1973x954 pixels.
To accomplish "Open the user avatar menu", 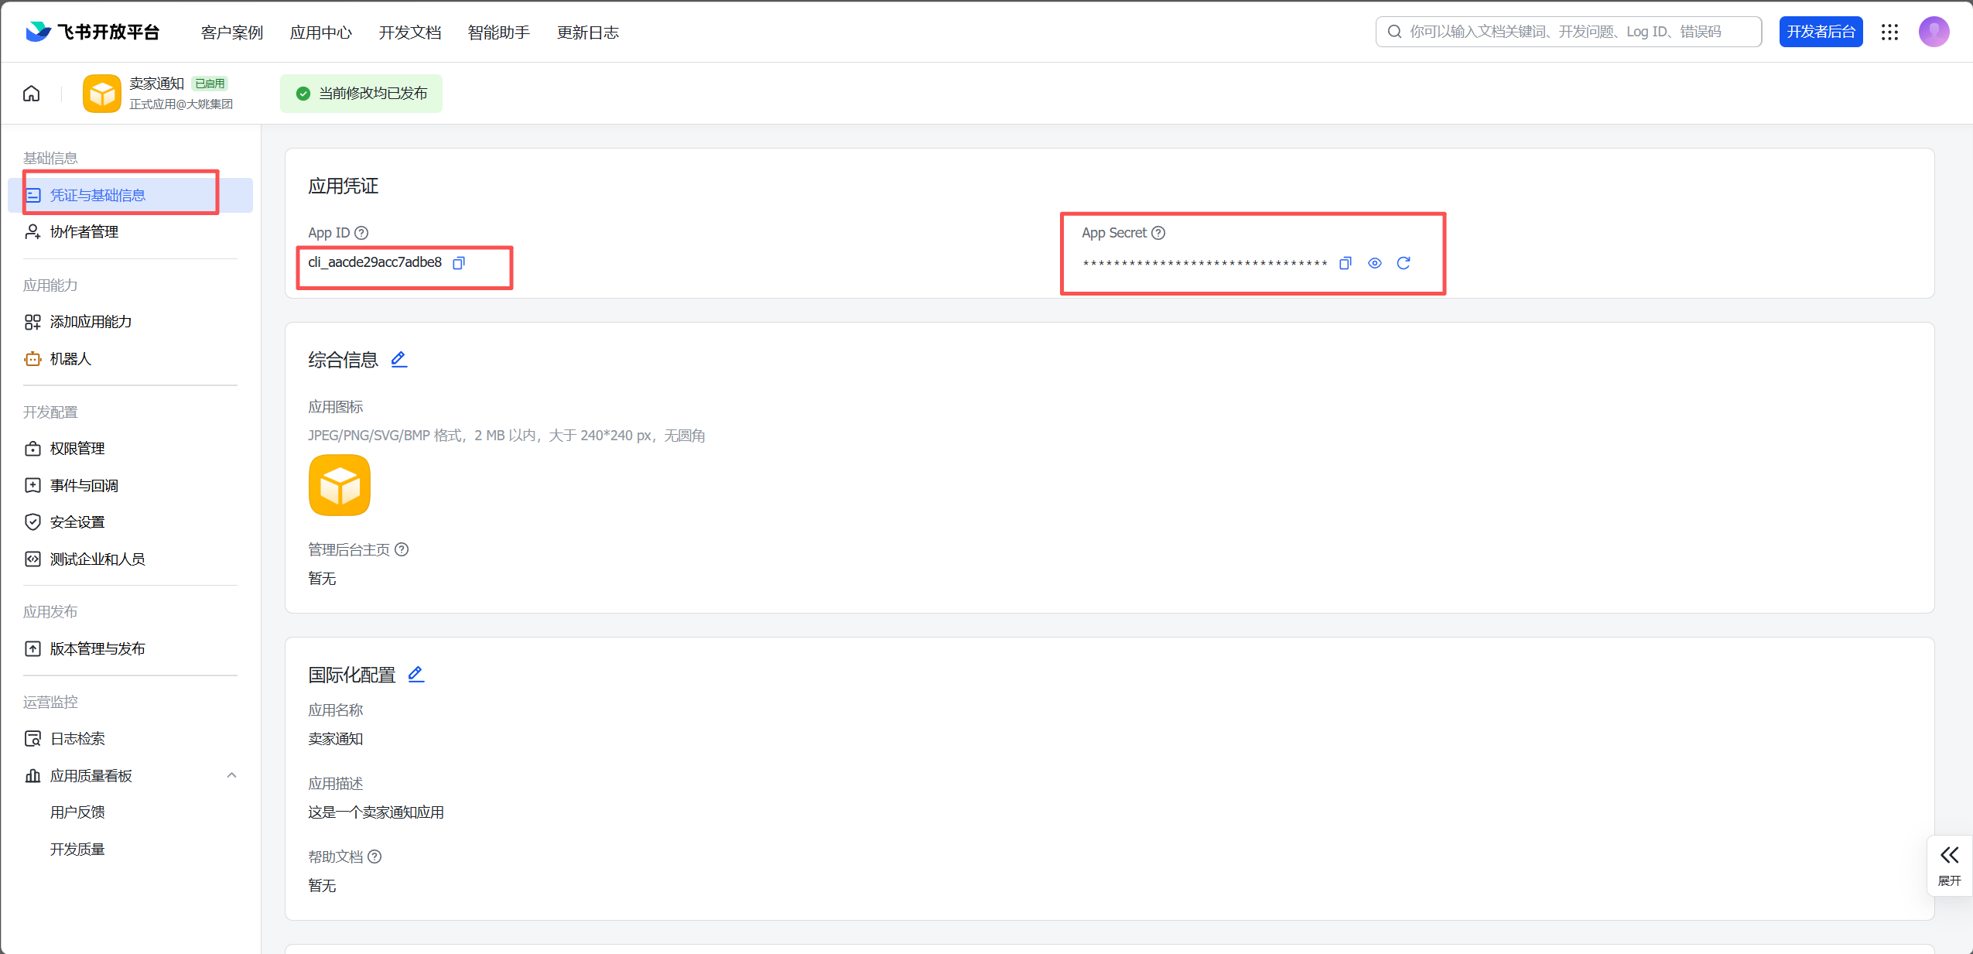I will pos(1934,32).
